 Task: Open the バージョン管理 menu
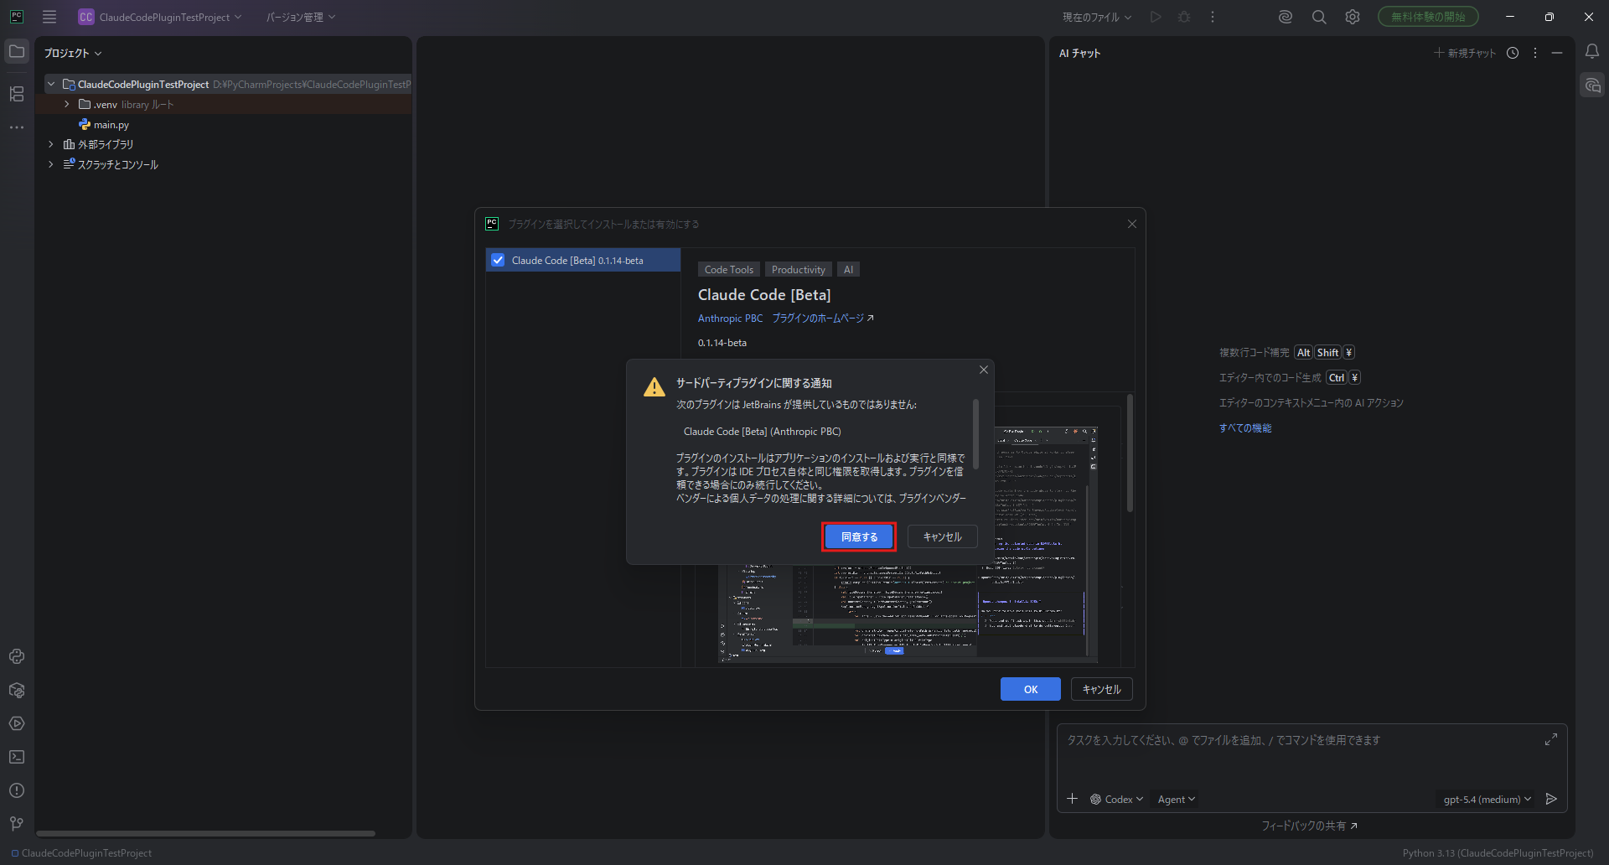pos(300,17)
